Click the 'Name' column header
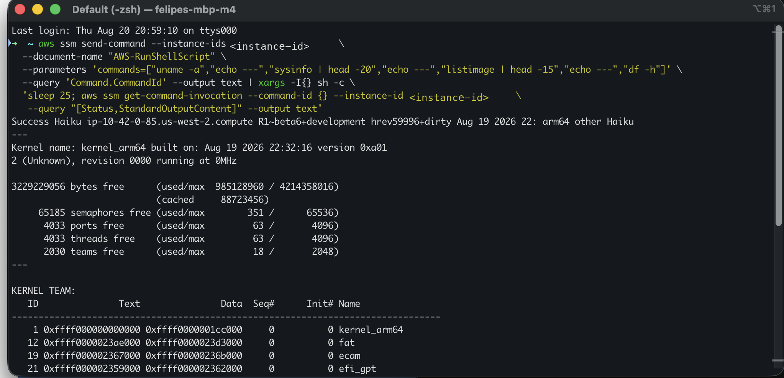 click(x=349, y=304)
